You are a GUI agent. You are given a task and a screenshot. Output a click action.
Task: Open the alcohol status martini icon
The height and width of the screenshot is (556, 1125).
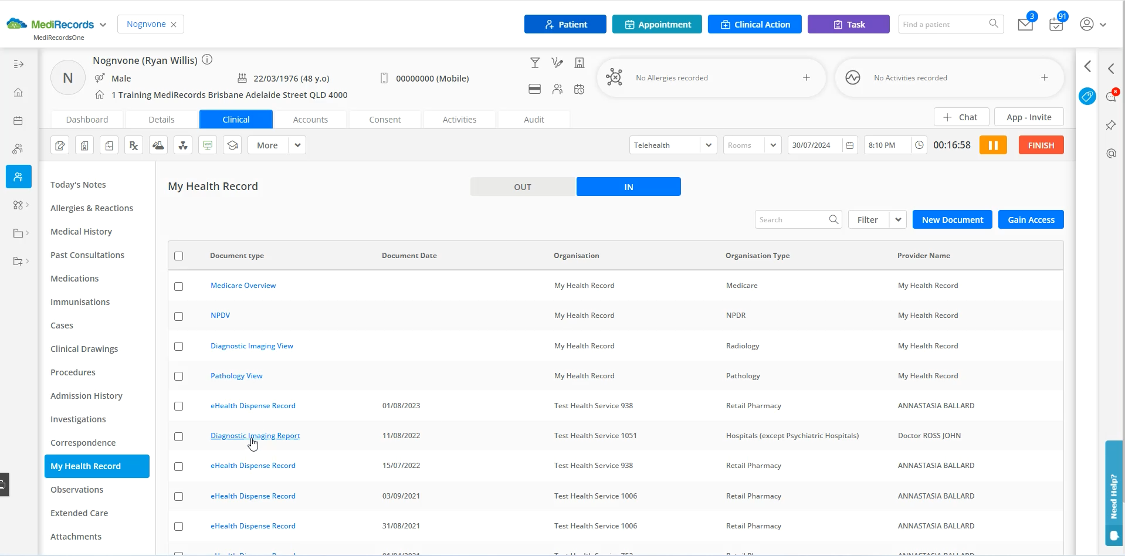click(x=535, y=62)
